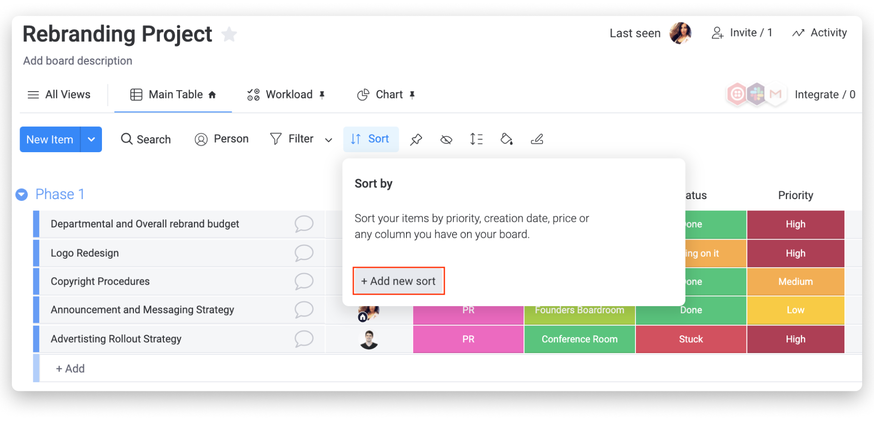Open conversation bubble for Copyright Procedures
This screenshot has width=874, height=421.
[x=304, y=282]
